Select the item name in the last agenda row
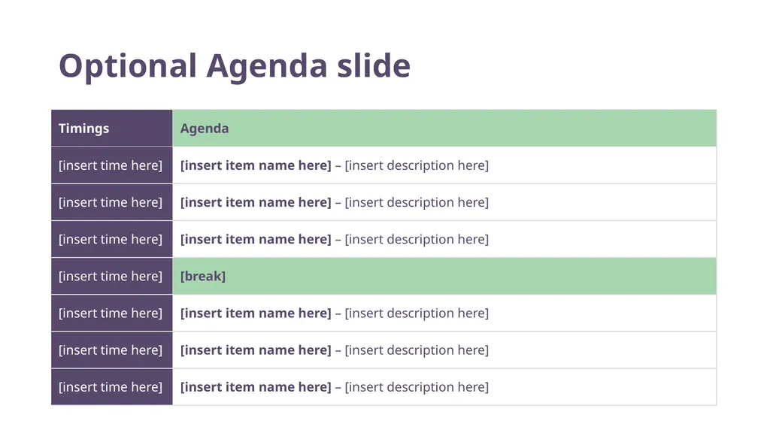This screenshot has width=770, height=433. tap(256, 387)
